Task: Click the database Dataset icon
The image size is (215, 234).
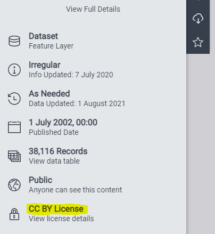Action: tap(14, 41)
